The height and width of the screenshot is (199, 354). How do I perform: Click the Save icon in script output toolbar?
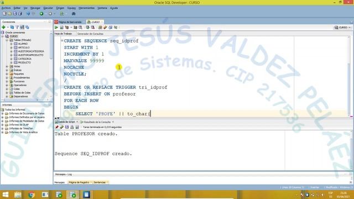[x=67, y=127]
